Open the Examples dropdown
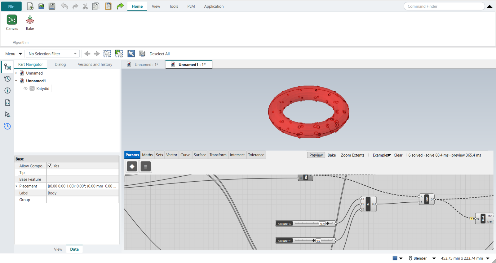The image size is (496, 263). (x=382, y=155)
